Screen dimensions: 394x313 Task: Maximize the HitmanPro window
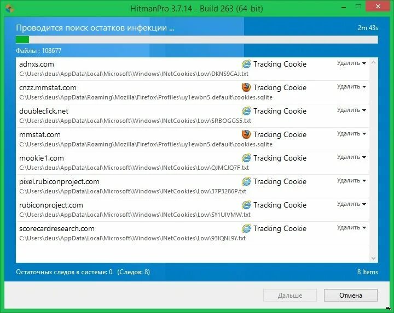pos(358,7)
